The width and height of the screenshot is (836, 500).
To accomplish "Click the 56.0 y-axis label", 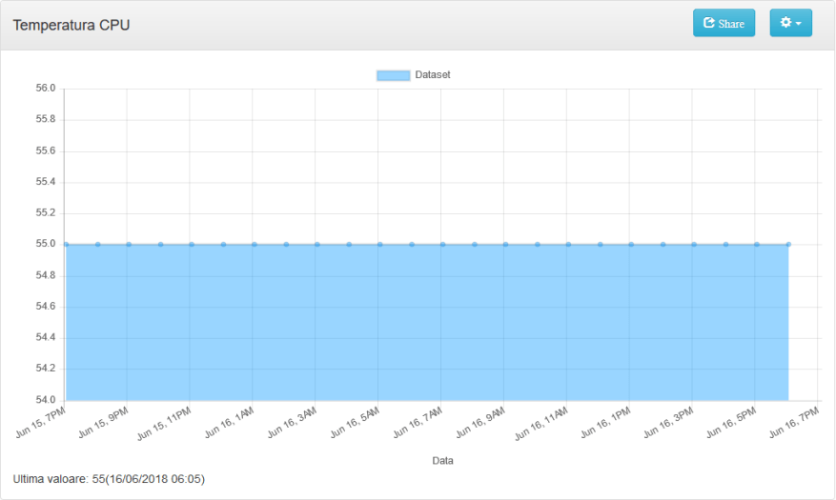I will 45,89.
